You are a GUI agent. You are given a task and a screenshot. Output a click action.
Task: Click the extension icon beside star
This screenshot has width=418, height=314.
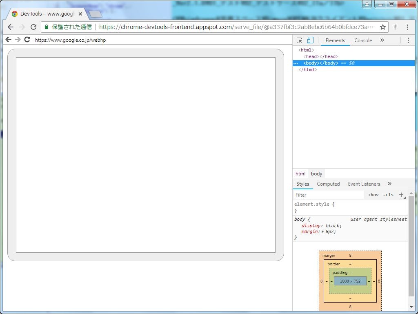tap(395, 27)
